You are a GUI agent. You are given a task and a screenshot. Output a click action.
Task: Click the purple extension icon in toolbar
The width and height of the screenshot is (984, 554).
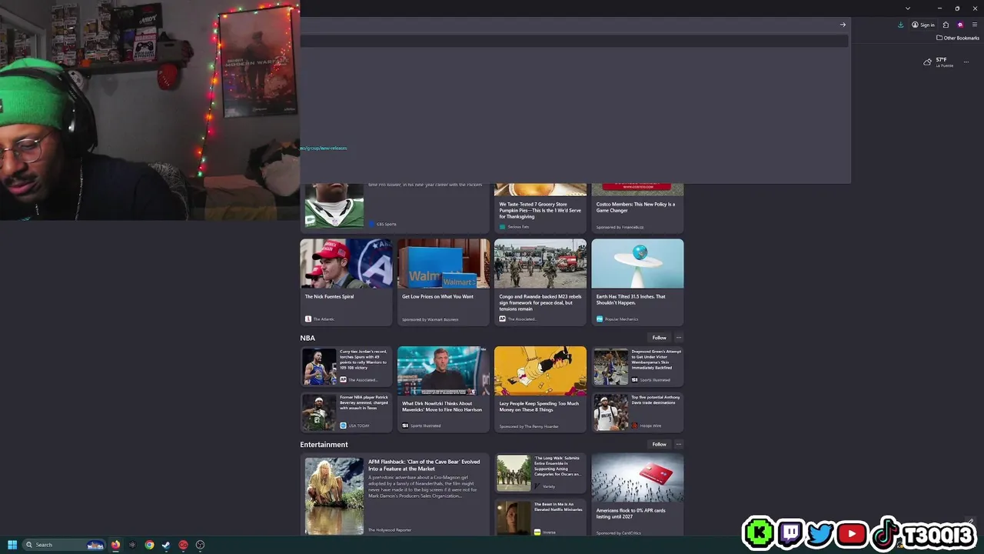coord(960,25)
